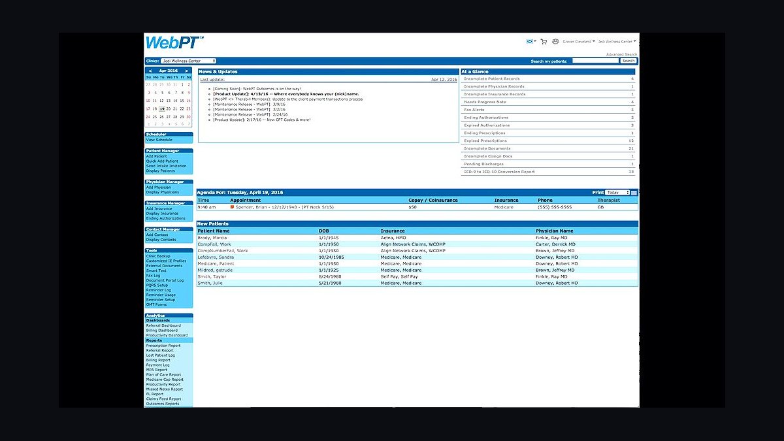Click Add Insurance
The image size is (784, 441).
click(159, 209)
